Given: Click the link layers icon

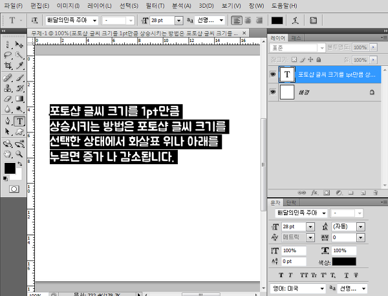Looking at the screenshot, I should pos(301,193).
